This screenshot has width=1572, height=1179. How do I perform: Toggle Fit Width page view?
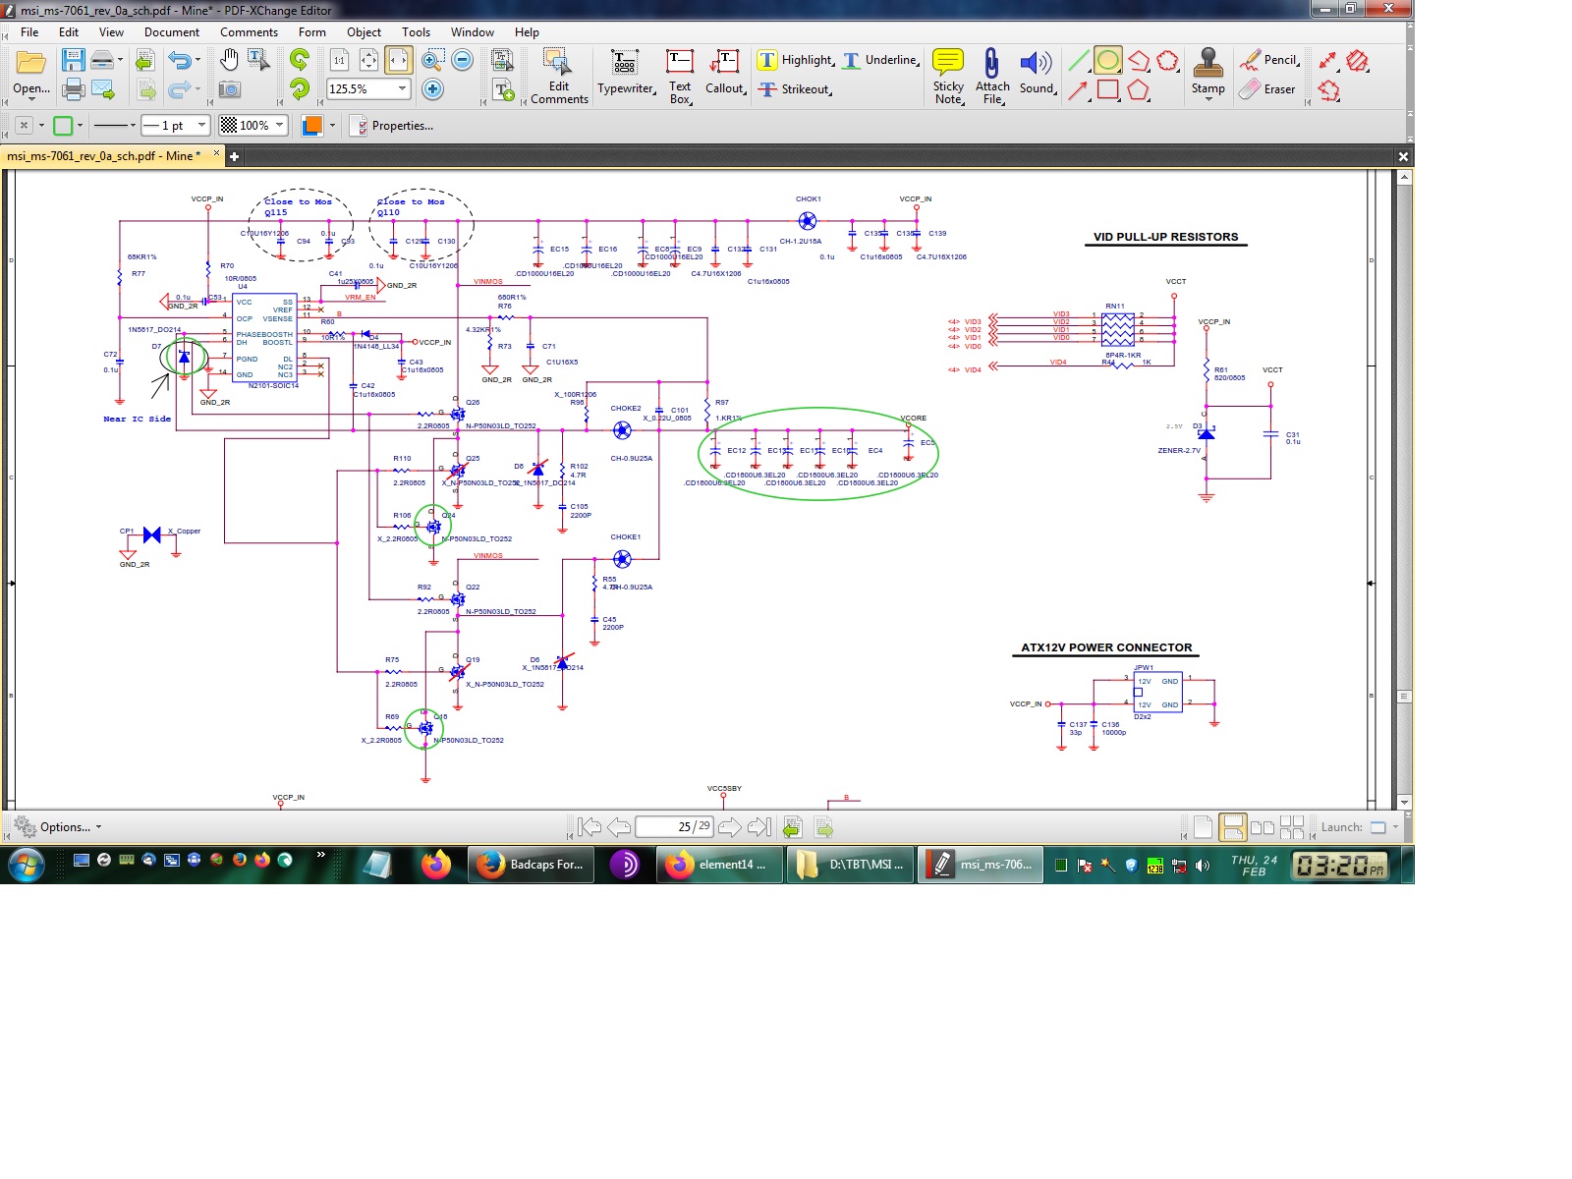click(x=398, y=61)
